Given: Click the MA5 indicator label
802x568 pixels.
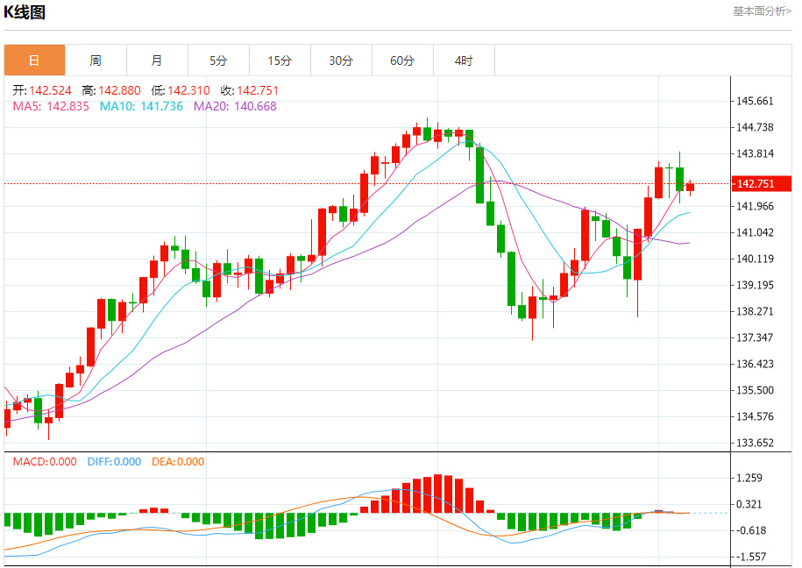Looking at the screenshot, I should [x=51, y=106].
